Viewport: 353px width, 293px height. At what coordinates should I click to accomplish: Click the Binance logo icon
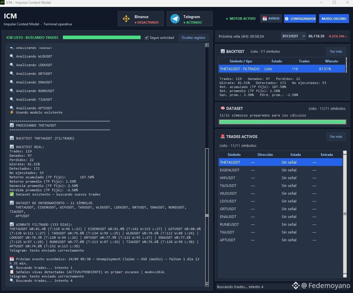point(126,19)
